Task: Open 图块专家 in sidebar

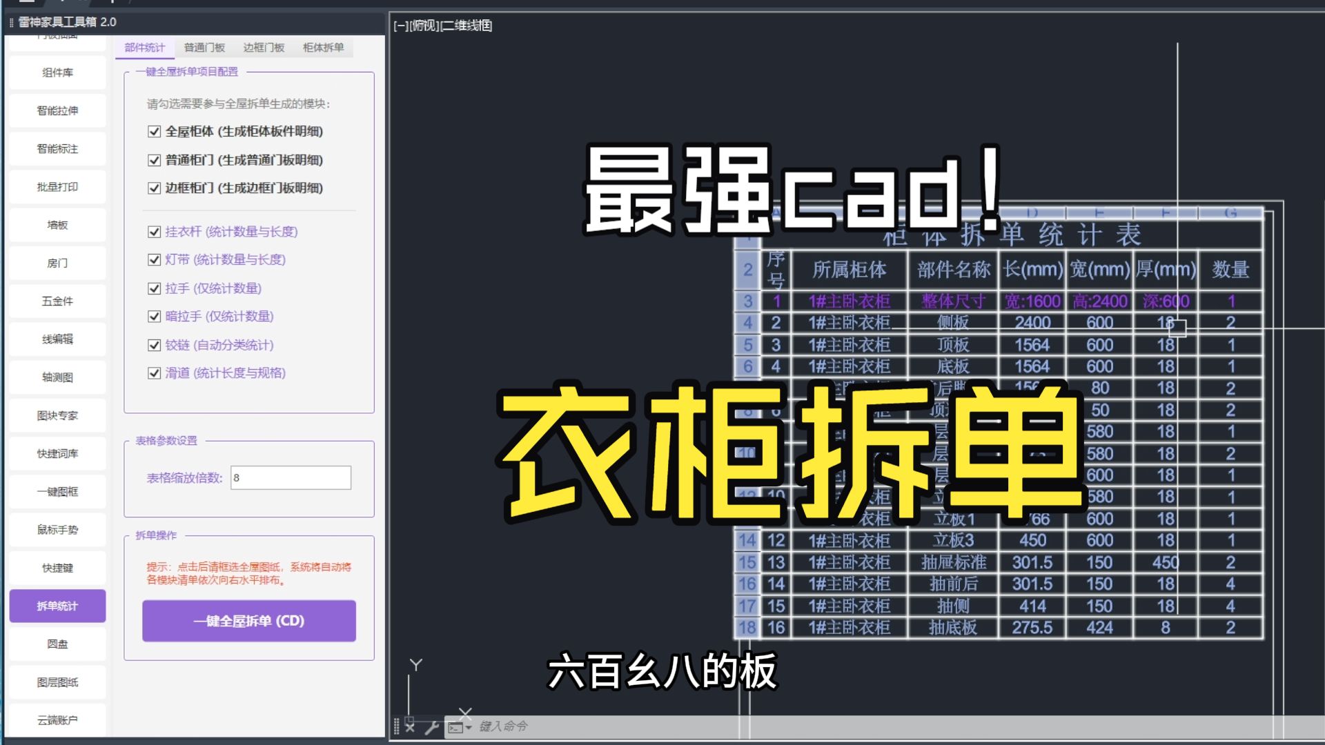Action: (x=58, y=415)
